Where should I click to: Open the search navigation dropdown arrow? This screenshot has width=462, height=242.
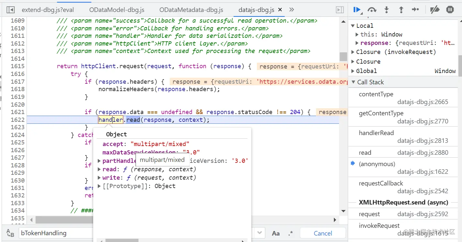(x=259, y=233)
